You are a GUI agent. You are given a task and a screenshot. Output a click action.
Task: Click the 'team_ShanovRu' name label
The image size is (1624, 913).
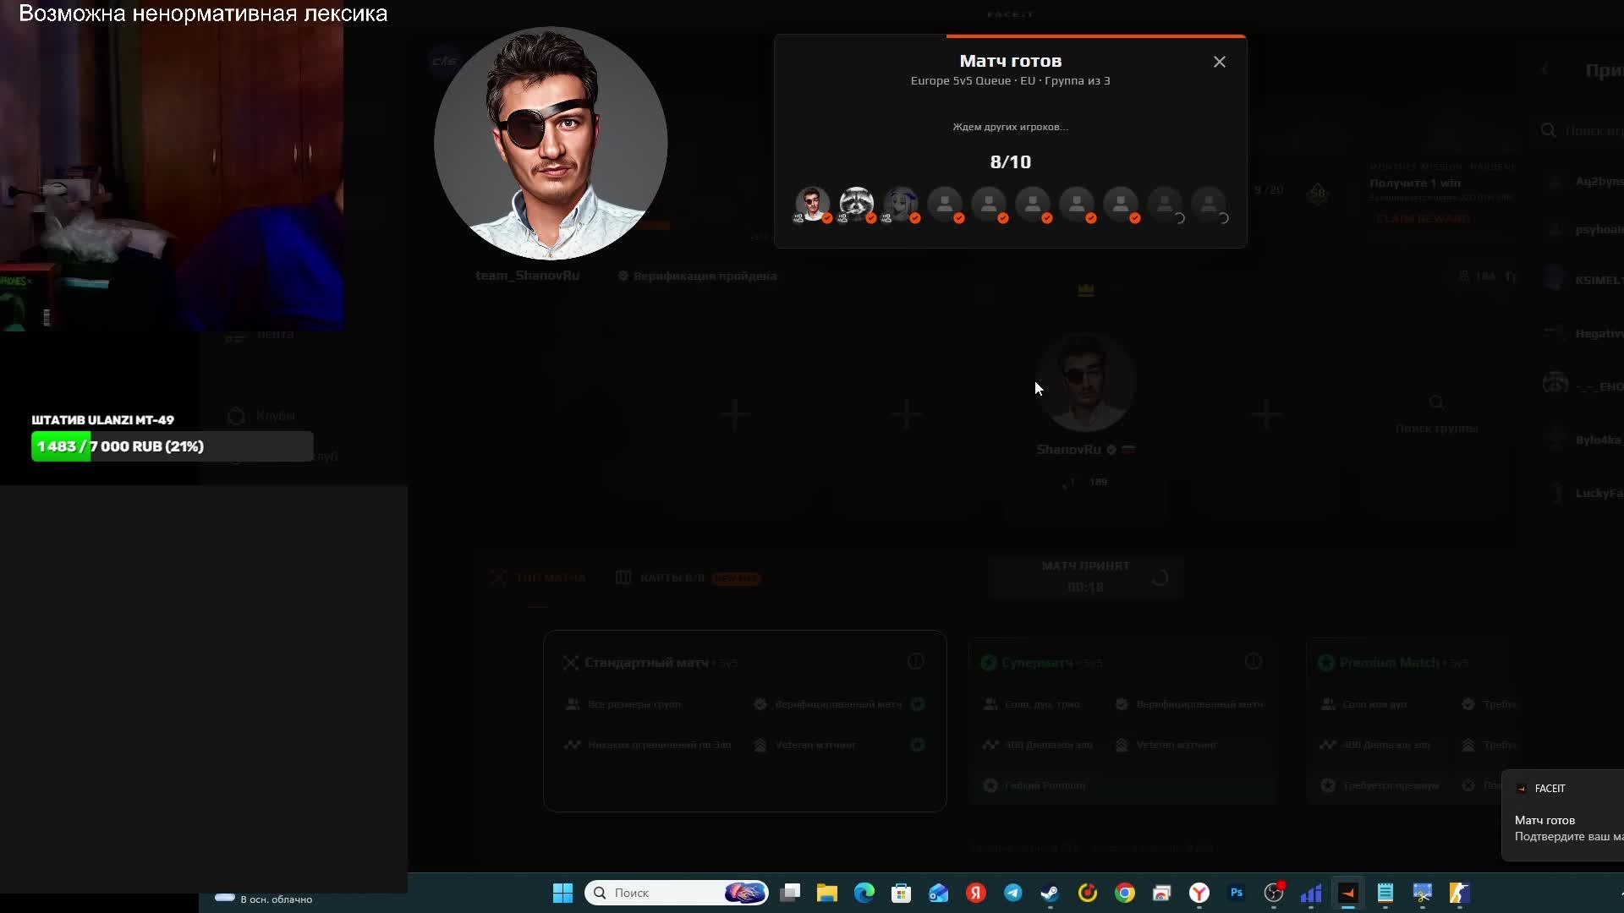tap(527, 276)
